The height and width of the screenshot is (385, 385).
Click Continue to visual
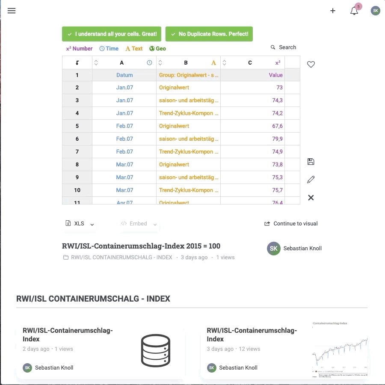click(291, 223)
